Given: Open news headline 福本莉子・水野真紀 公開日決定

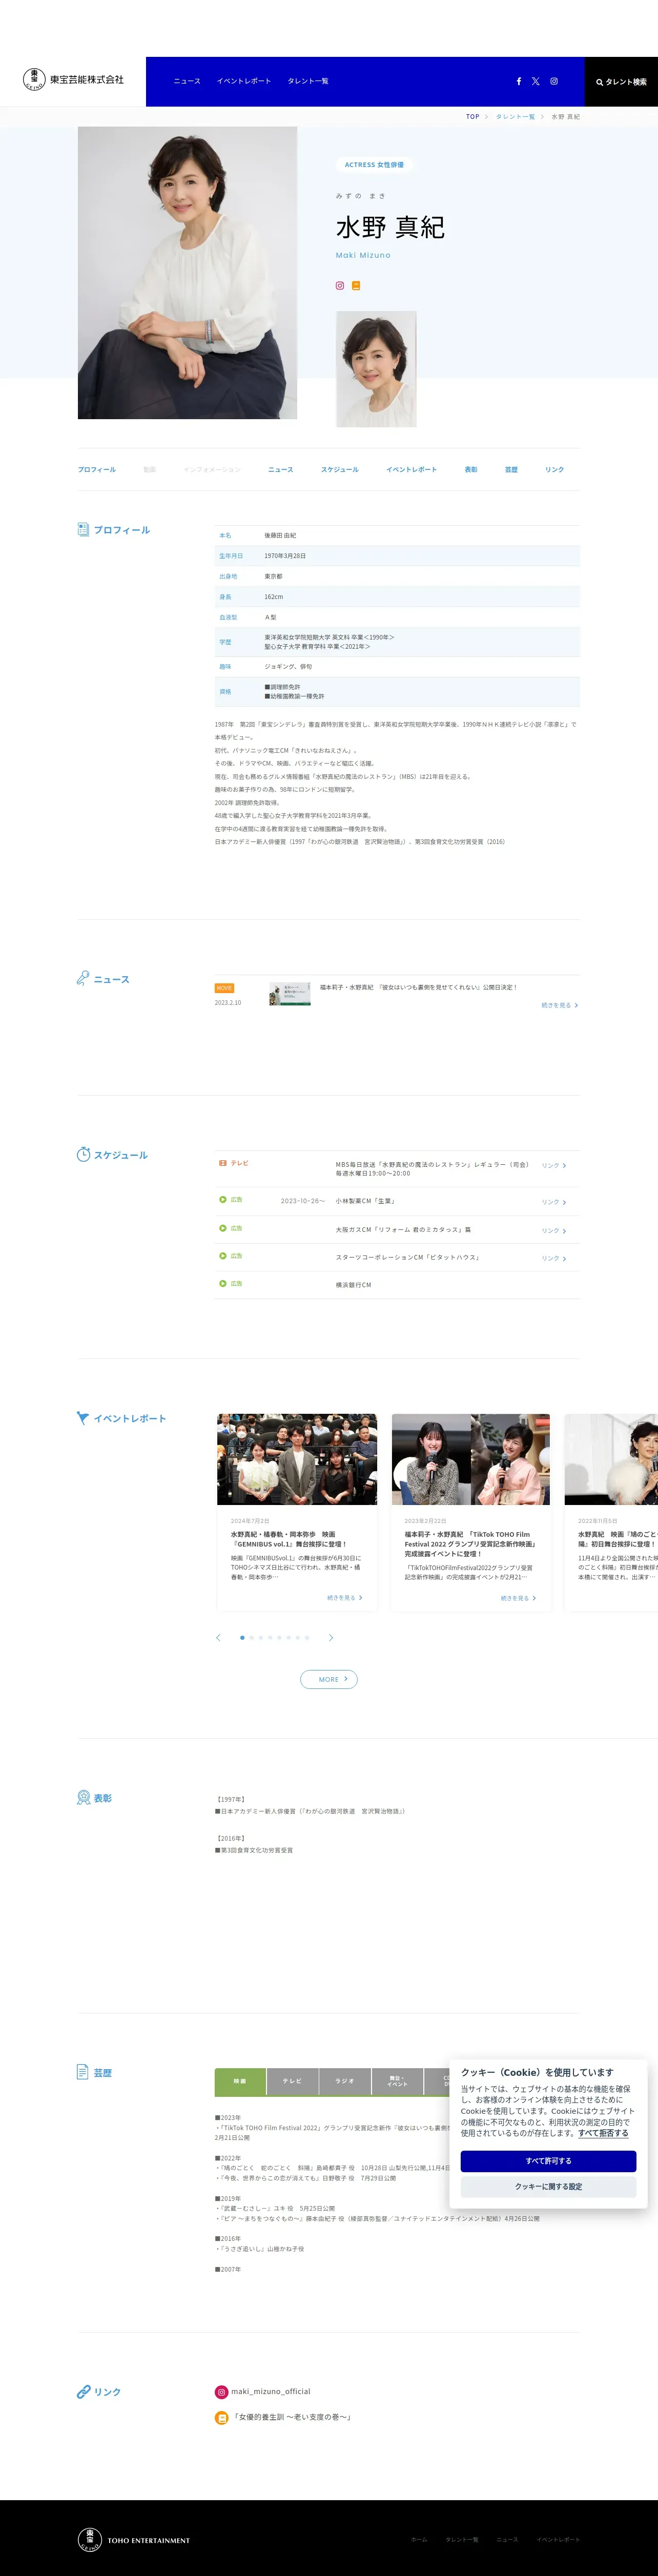Looking at the screenshot, I should click(418, 987).
